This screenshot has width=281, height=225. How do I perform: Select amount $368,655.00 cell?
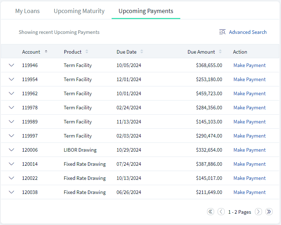(209, 65)
